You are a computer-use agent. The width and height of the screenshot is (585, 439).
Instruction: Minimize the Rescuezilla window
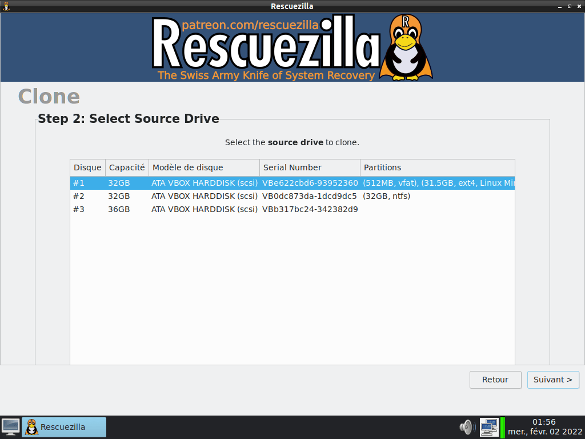[x=560, y=6]
